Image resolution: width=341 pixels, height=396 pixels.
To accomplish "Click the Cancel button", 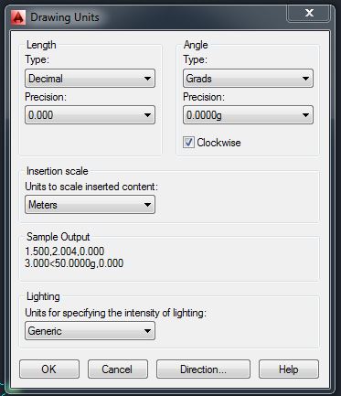I will 118,369.
